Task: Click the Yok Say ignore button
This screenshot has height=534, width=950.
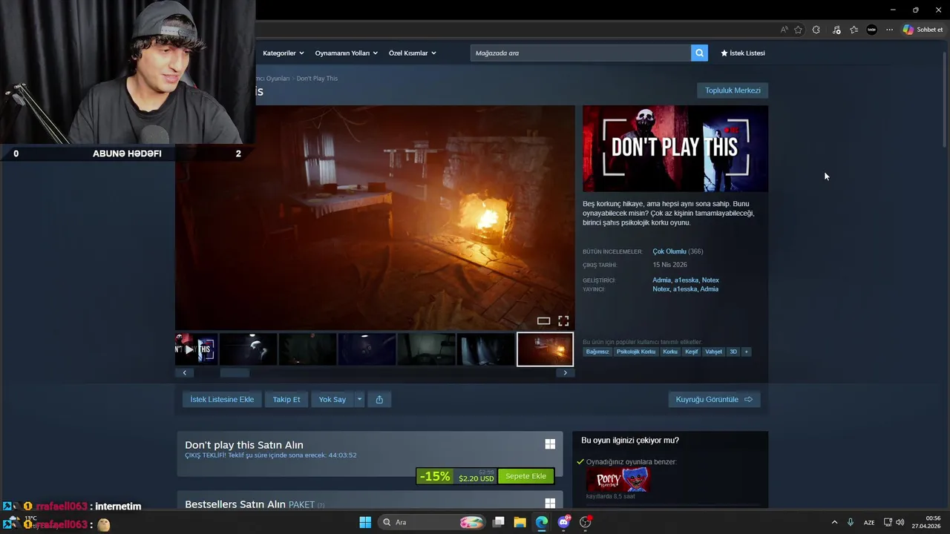Action: (x=332, y=399)
